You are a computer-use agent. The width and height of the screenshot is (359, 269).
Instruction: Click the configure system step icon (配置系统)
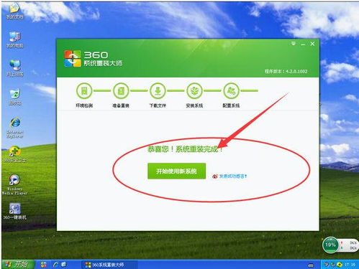[x=231, y=91]
